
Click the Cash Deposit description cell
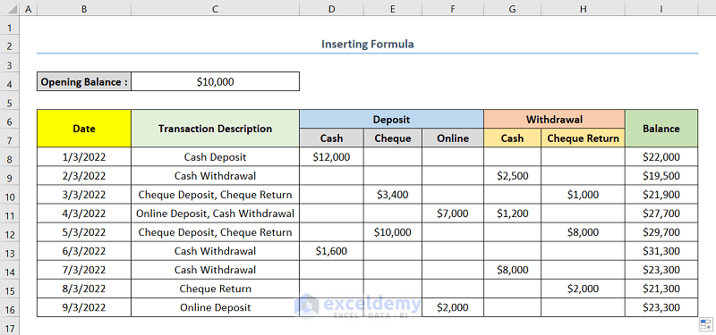pos(215,157)
